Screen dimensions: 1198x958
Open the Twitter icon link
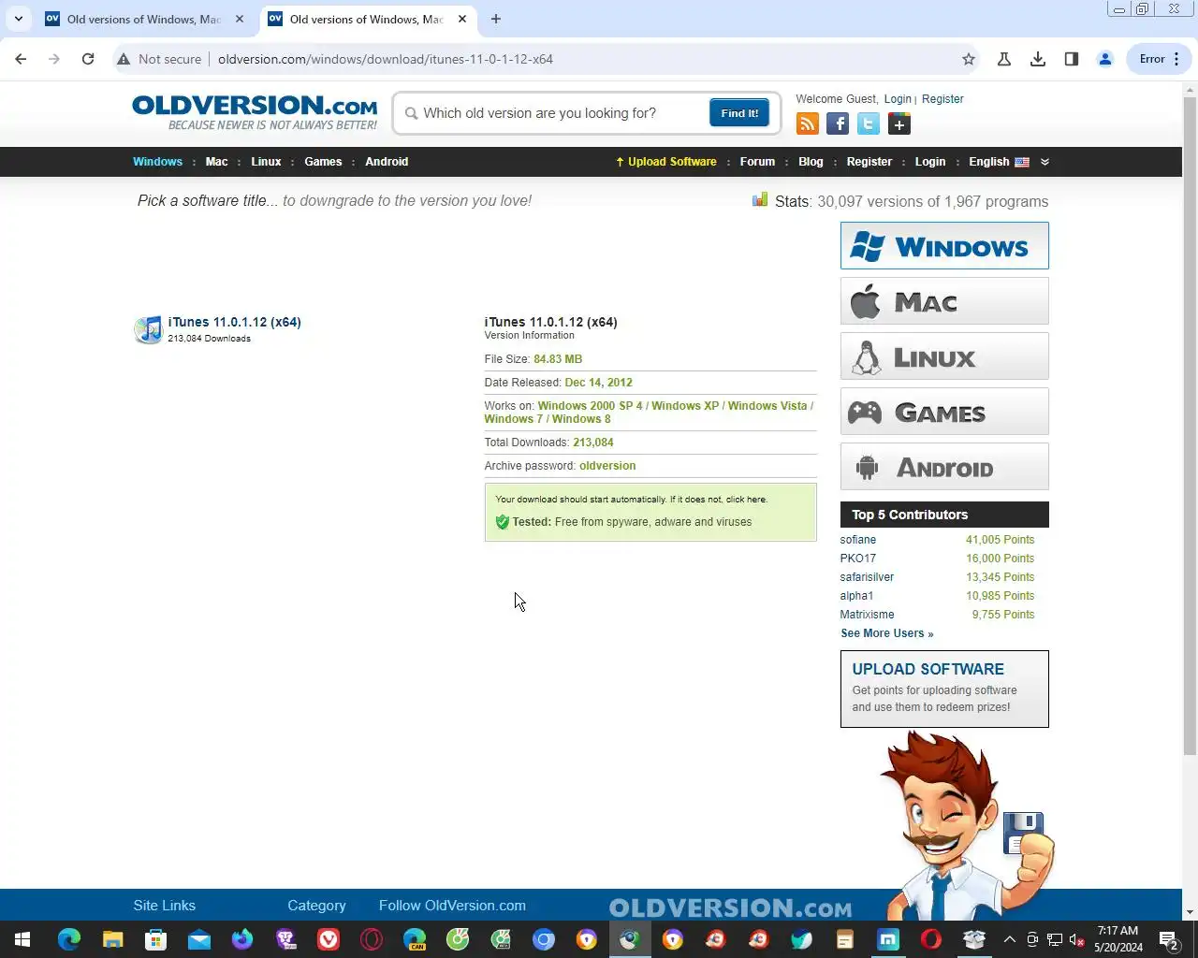coord(869,123)
